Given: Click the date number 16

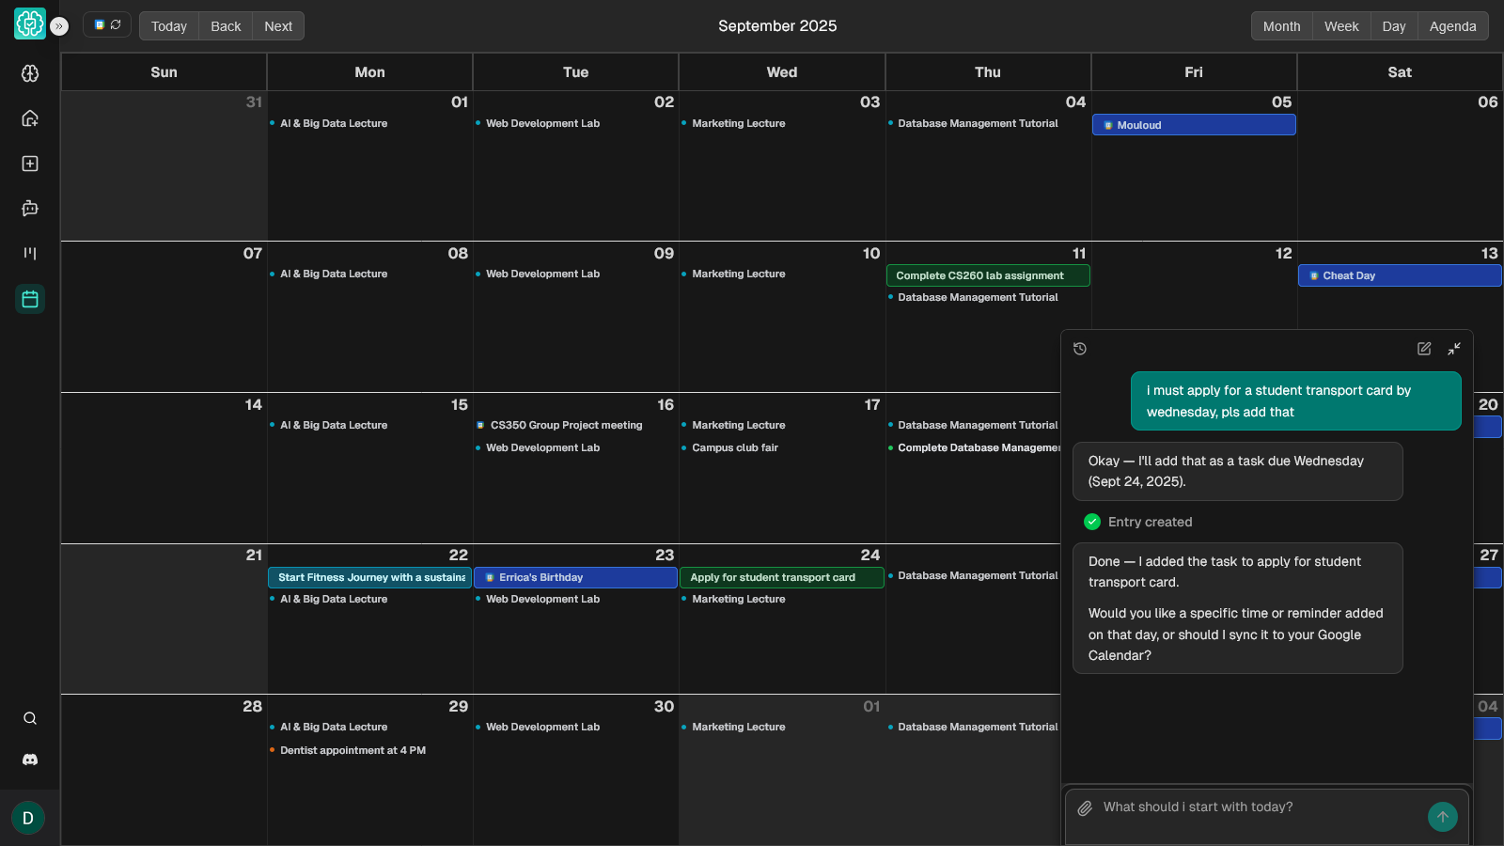Looking at the screenshot, I should click(666, 405).
